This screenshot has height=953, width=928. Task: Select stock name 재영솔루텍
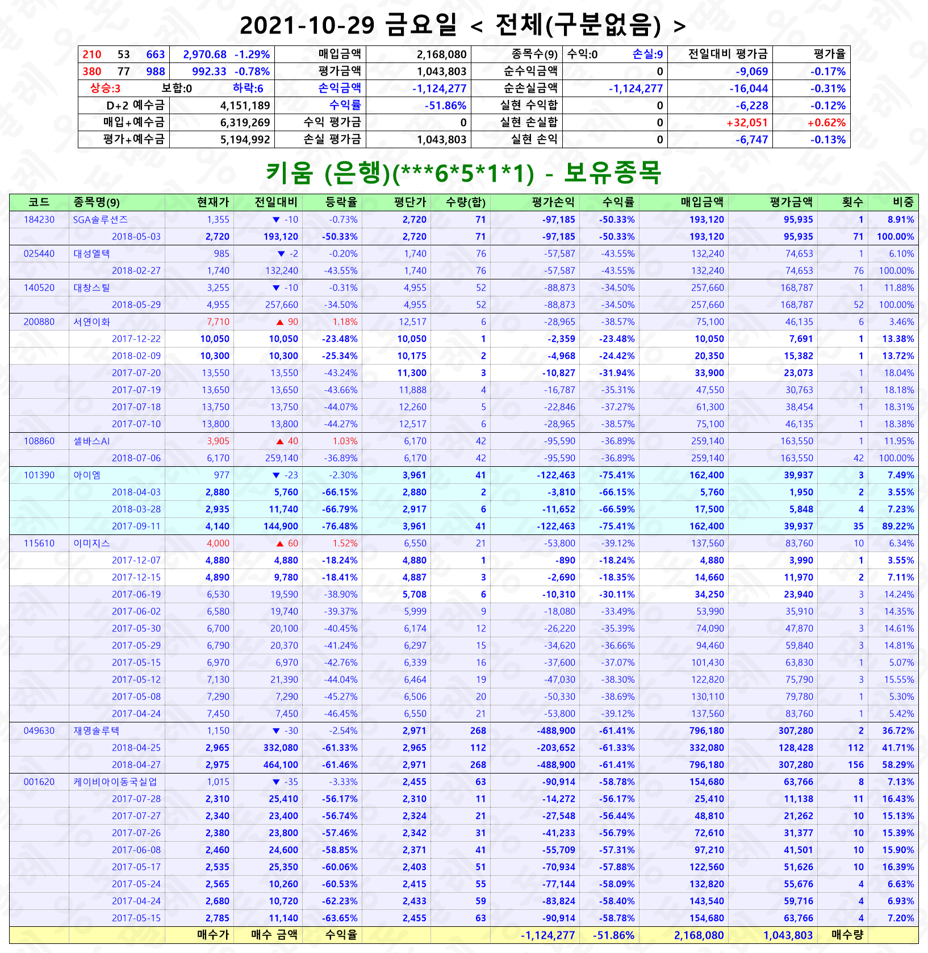[x=96, y=730]
